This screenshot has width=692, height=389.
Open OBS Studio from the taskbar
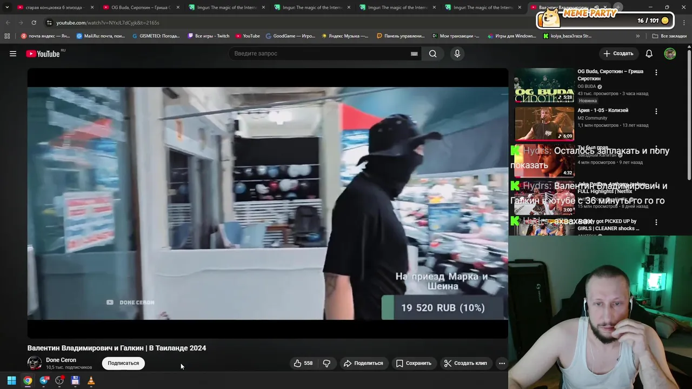tap(59, 381)
